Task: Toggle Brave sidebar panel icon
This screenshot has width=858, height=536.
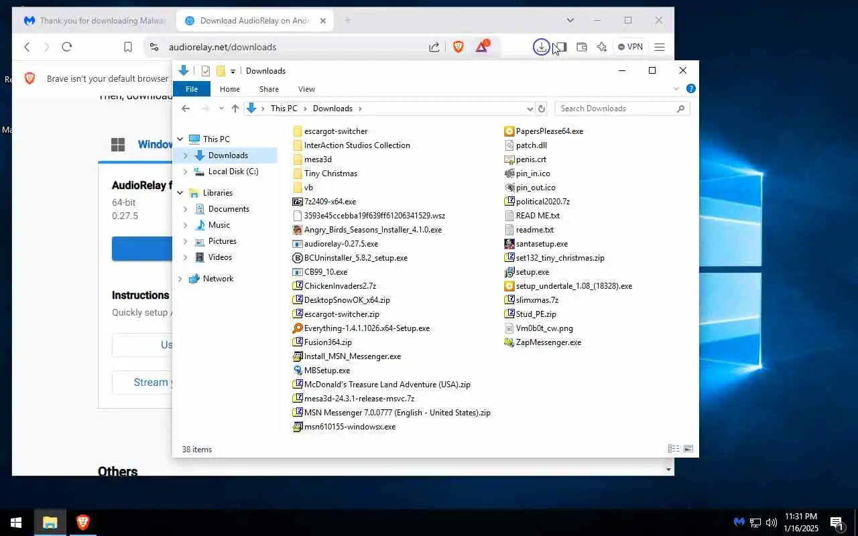Action: click(x=562, y=47)
